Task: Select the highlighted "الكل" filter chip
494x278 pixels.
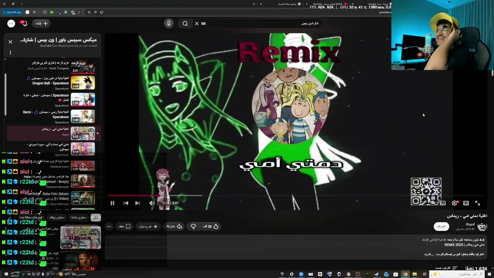Action: (96, 217)
